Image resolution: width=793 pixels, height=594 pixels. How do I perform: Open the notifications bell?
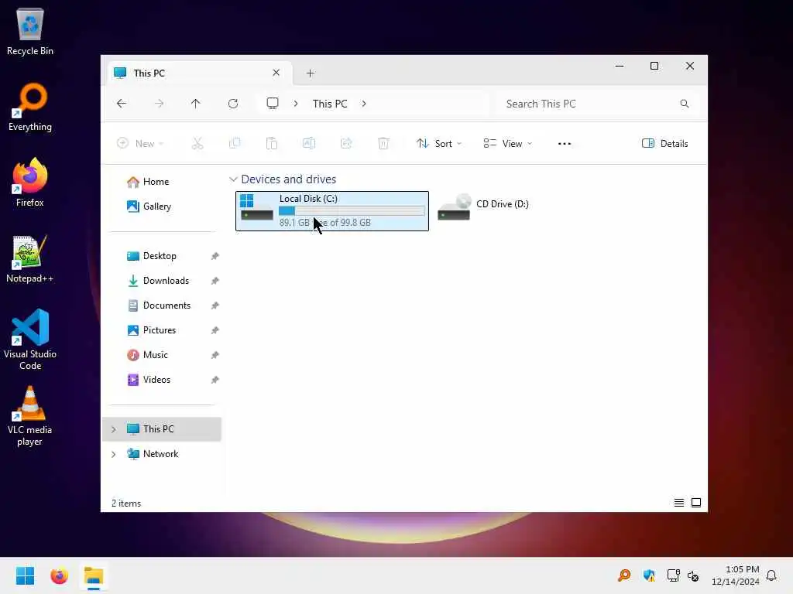coord(771,575)
